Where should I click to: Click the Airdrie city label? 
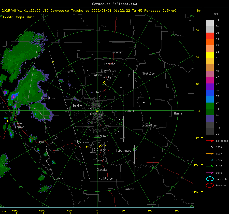pos(100,136)
